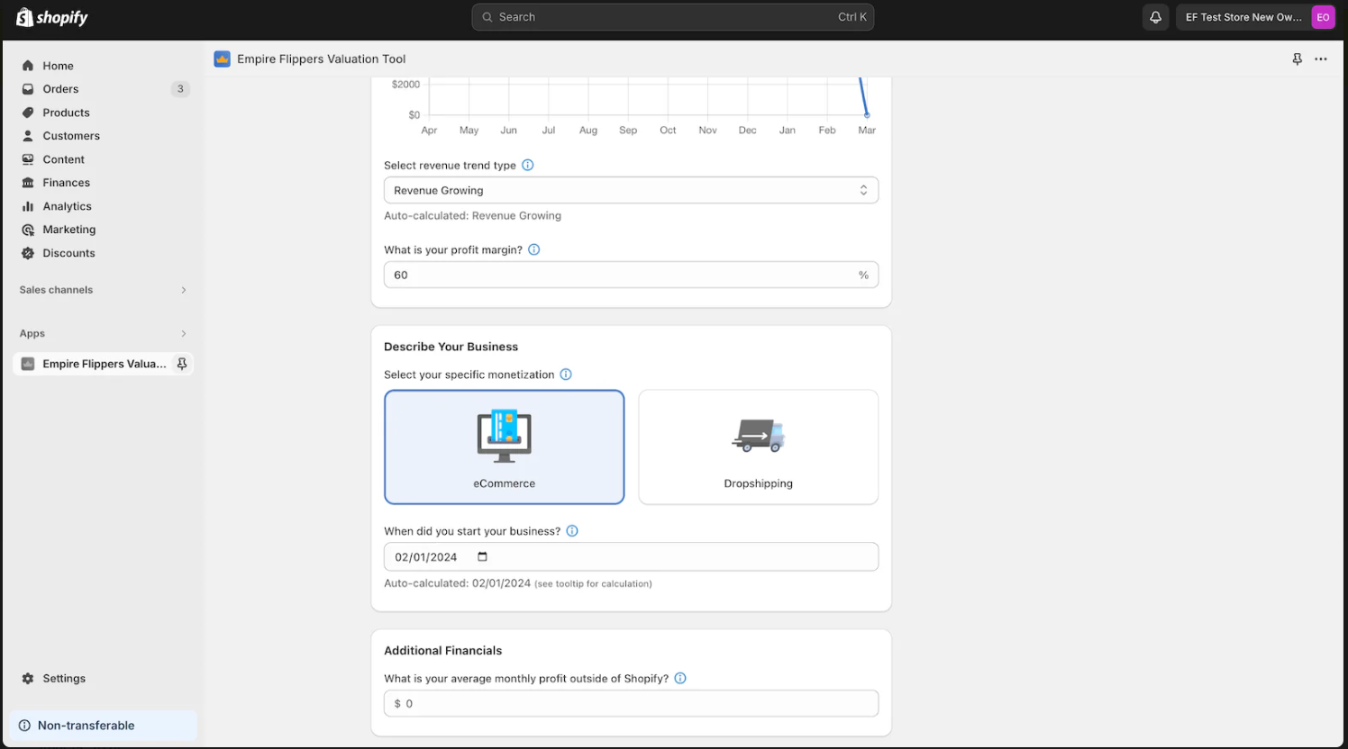Open Discounts page
1348x749 pixels.
(68, 253)
